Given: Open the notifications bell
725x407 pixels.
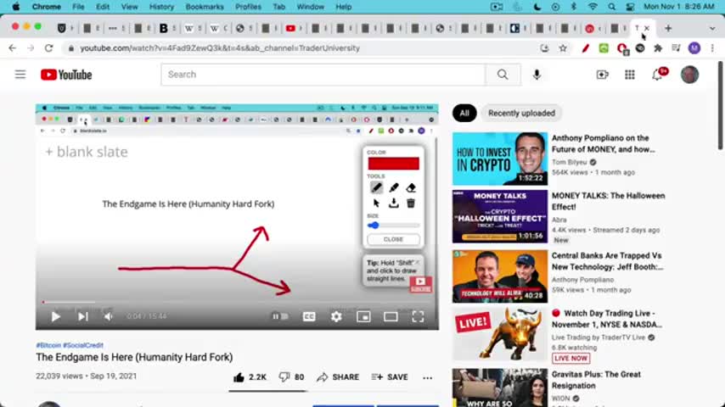Looking at the screenshot, I should click(x=657, y=75).
